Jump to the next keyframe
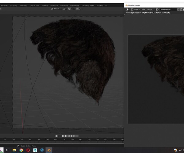This screenshot has height=153, width=184. click(75, 136)
